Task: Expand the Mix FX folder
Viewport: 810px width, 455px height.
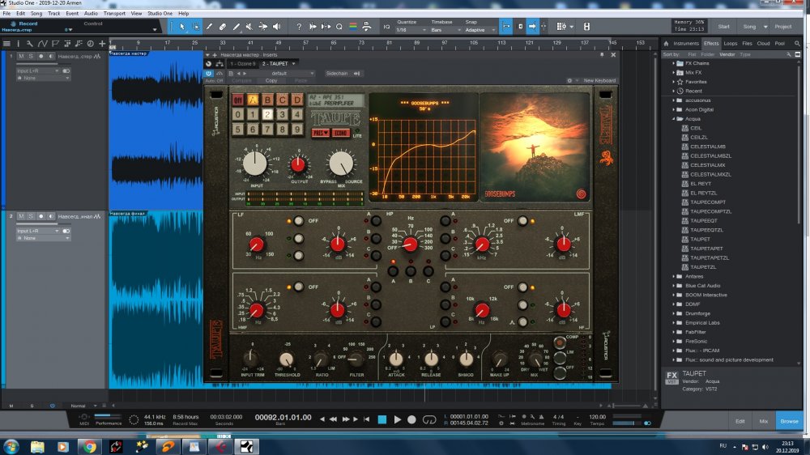Action: pos(674,73)
